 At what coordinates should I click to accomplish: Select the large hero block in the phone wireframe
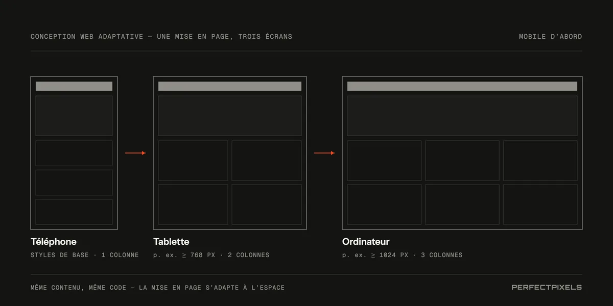tap(74, 116)
